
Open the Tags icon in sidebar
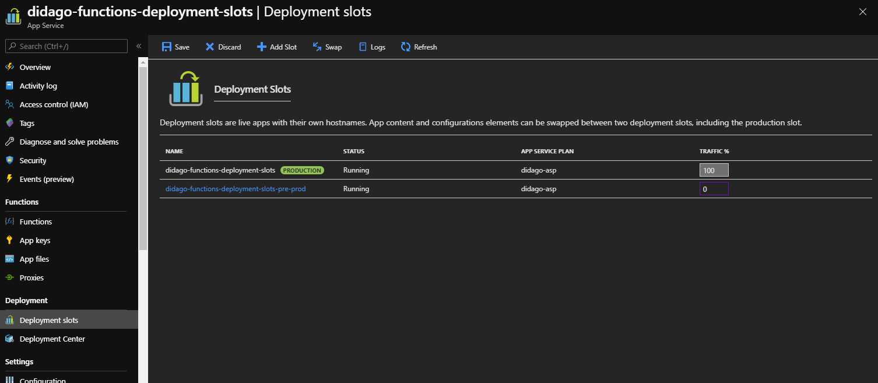[x=9, y=123]
